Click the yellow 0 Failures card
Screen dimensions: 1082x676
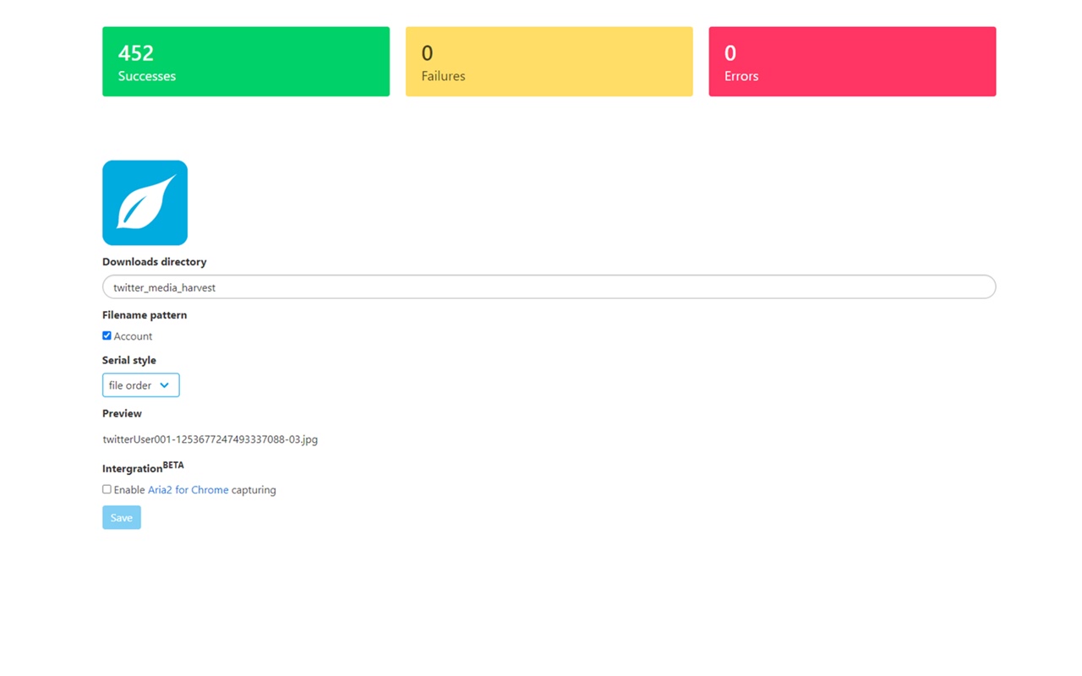[549, 62]
